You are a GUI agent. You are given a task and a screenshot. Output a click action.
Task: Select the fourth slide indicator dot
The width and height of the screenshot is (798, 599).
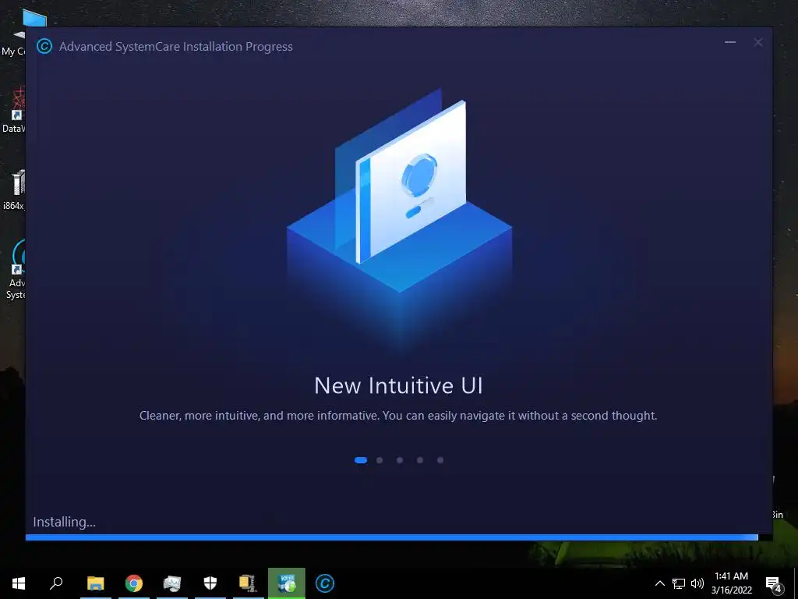click(x=420, y=460)
